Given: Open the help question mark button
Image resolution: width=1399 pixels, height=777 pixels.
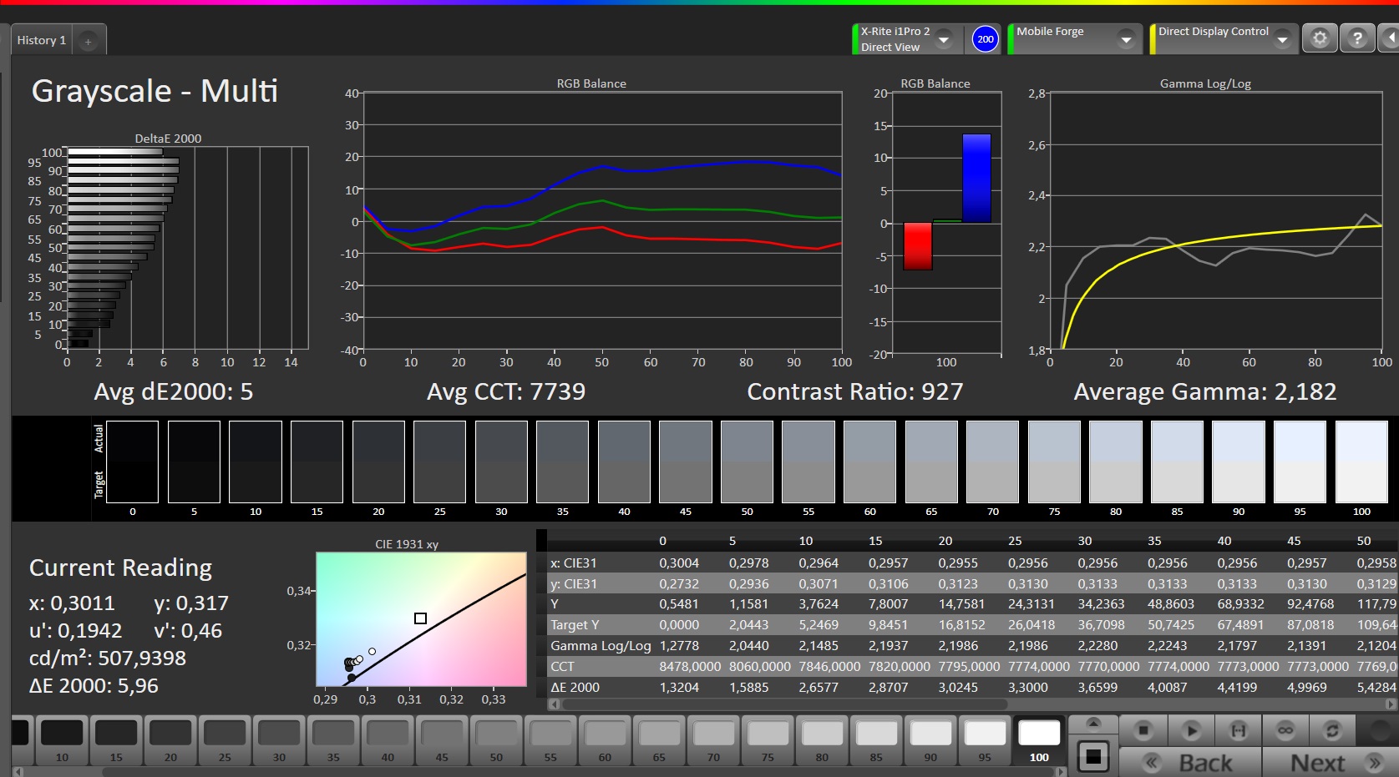Looking at the screenshot, I should (x=1357, y=38).
